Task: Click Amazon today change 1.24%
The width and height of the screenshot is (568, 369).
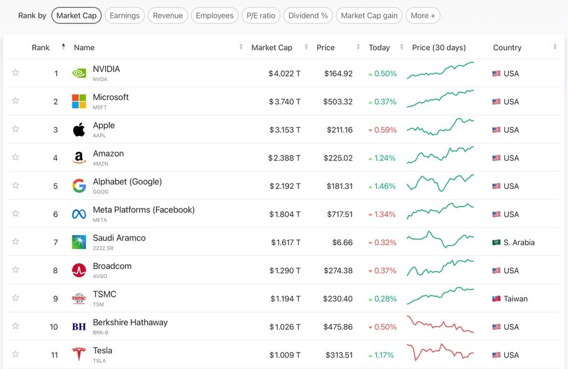Action: pyautogui.click(x=382, y=158)
